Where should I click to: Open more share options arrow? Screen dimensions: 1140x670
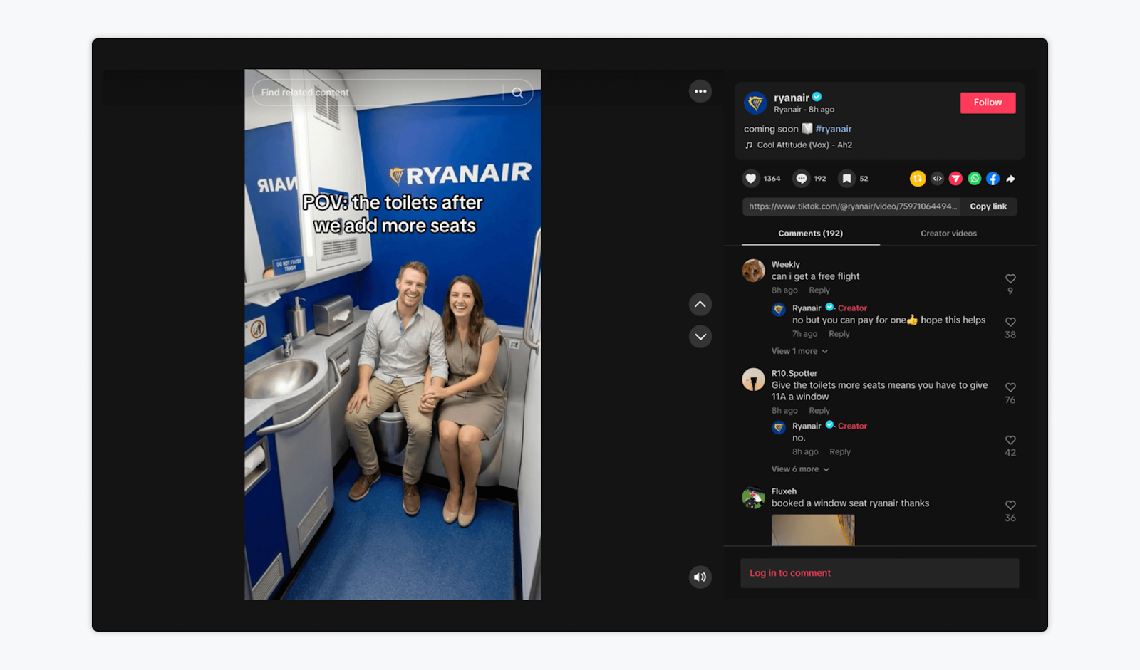pyautogui.click(x=1010, y=179)
